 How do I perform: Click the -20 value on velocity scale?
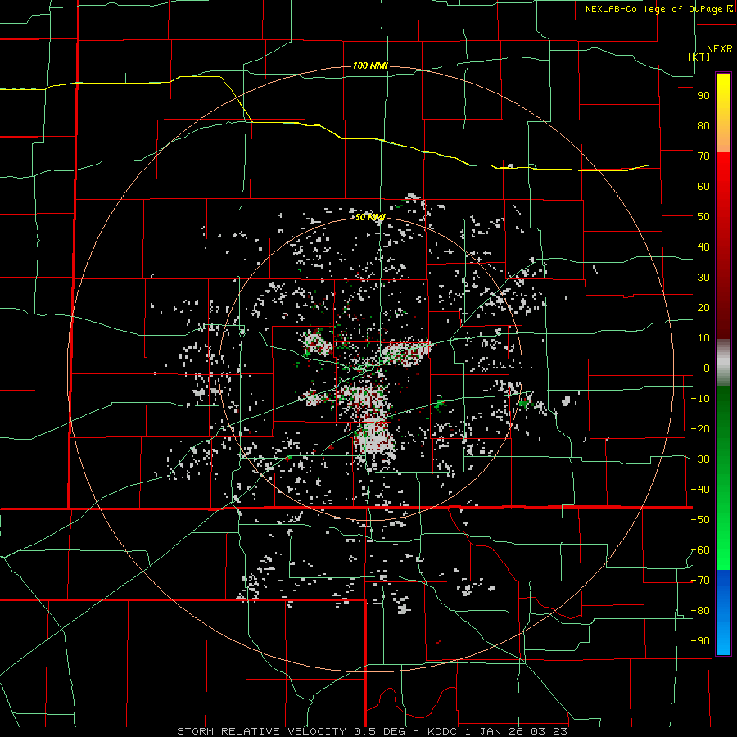(x=700, y=429)
